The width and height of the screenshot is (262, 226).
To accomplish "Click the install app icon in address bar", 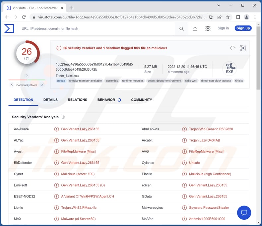I will click(x=211, y=17).
